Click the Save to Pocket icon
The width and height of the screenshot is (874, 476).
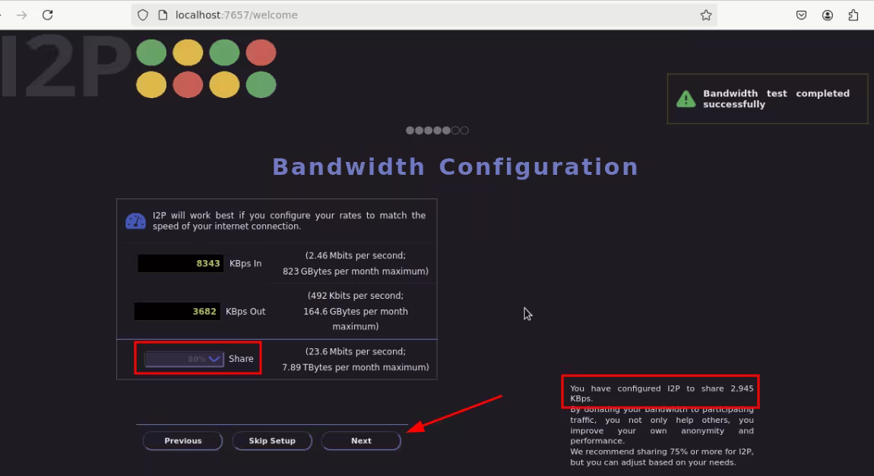[x=801, y=15]
